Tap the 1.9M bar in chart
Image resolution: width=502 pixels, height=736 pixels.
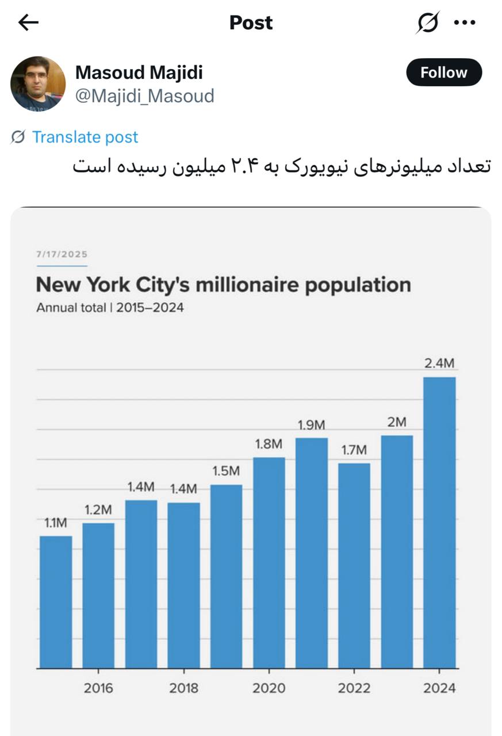point(311,553)
